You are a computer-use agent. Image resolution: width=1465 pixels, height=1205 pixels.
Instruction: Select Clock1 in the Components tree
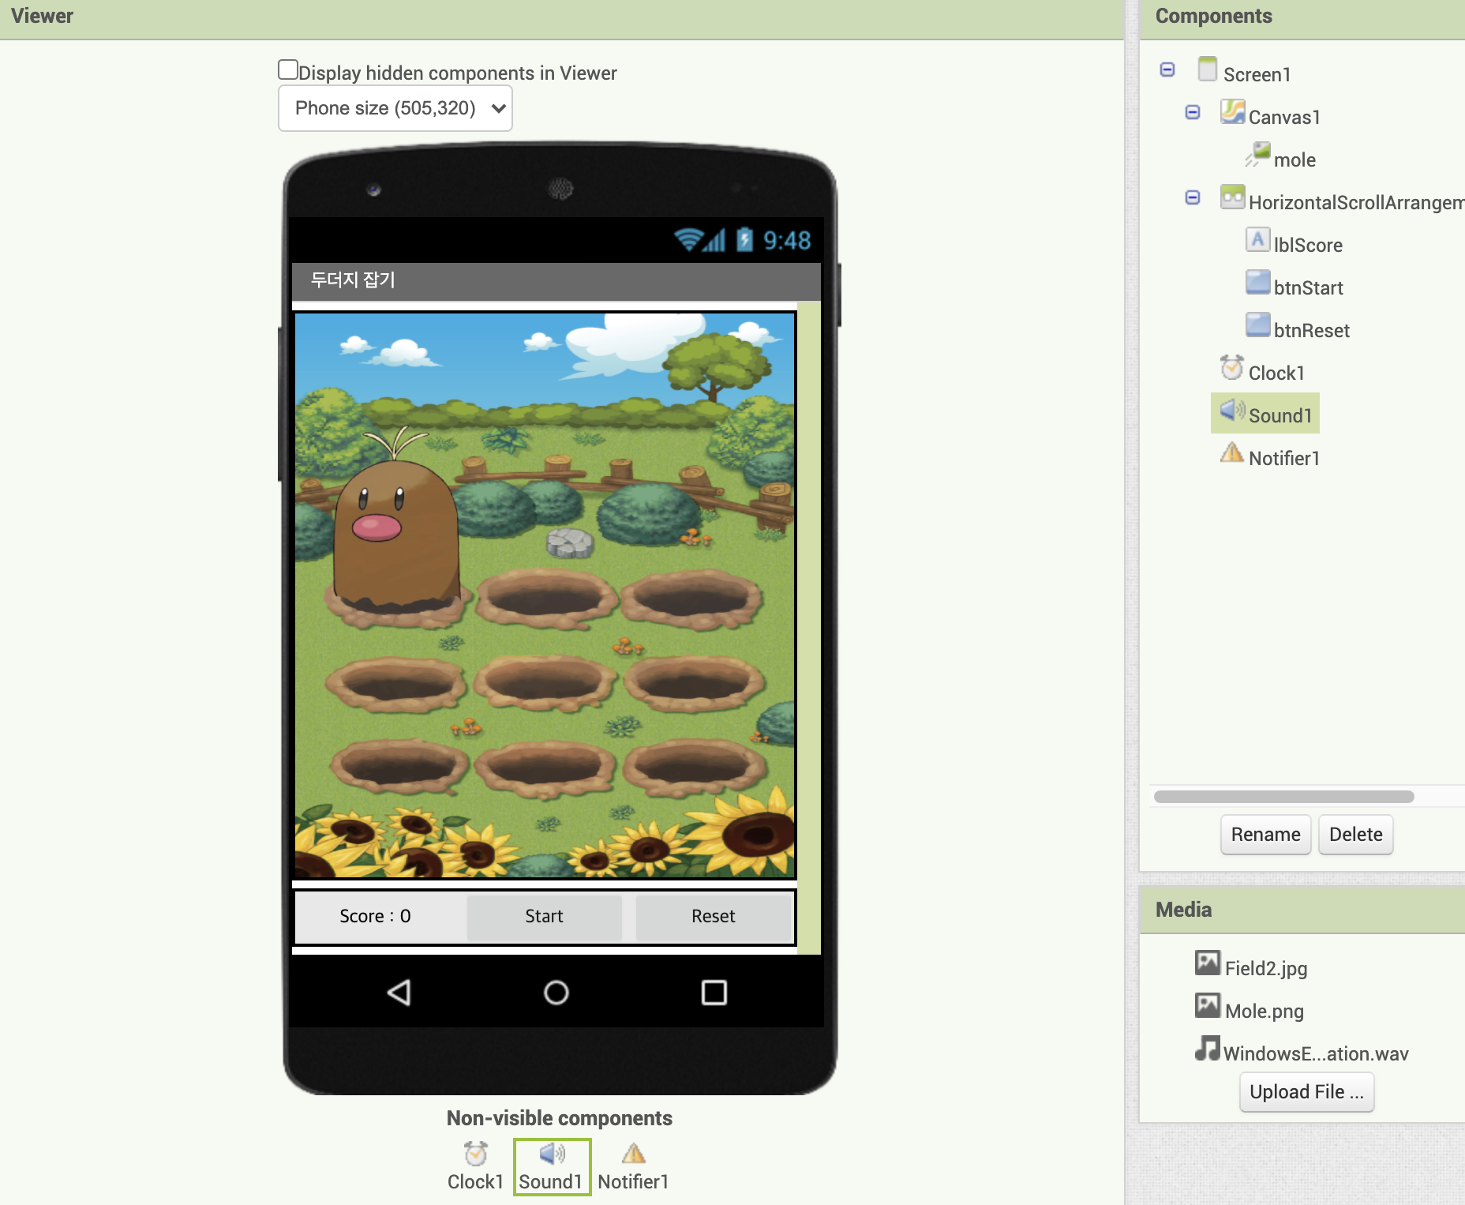pyautogui.click(x=1276, y=373)
